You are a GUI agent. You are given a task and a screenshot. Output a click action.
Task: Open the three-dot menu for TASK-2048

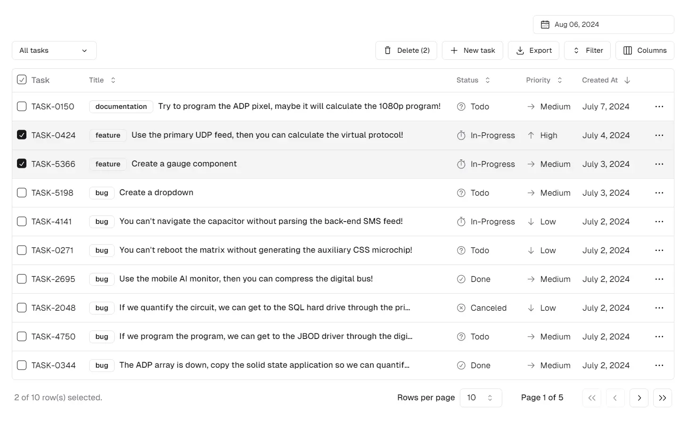pos(659,308)
